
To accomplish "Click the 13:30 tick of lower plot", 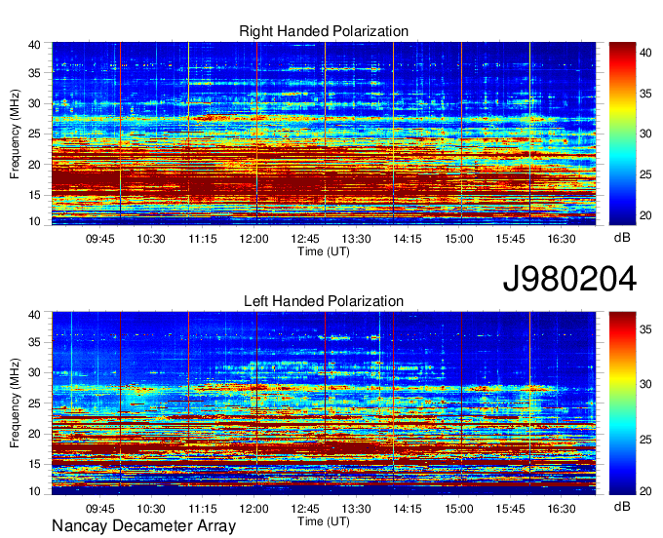I will pos(357,509).
